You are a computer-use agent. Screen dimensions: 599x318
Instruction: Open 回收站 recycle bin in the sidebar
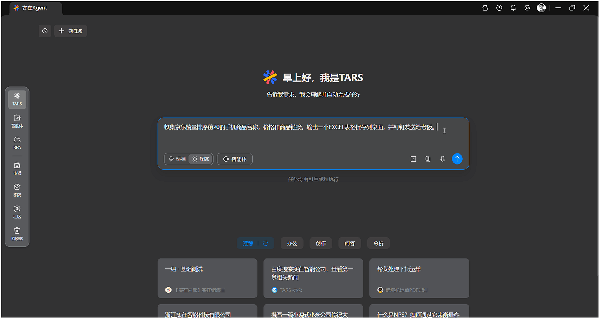tap(17, 234)
